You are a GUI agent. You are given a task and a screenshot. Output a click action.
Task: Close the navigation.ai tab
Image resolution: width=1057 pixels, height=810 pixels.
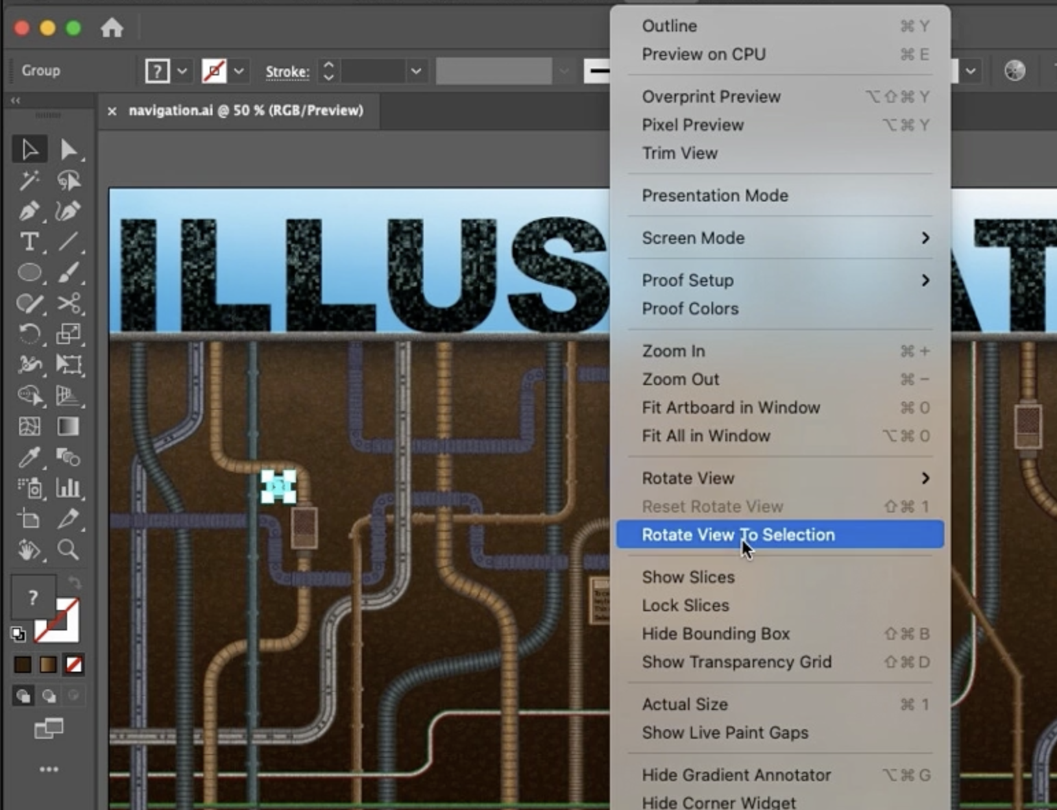click(112, 111)
